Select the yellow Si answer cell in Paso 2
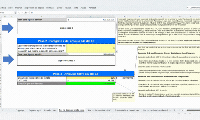The image size is (200, 120). 91,48
